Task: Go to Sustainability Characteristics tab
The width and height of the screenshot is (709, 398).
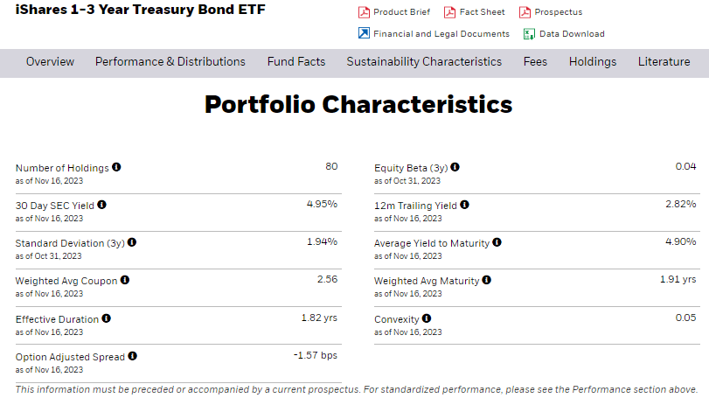Action: click(x=424, y=62)
